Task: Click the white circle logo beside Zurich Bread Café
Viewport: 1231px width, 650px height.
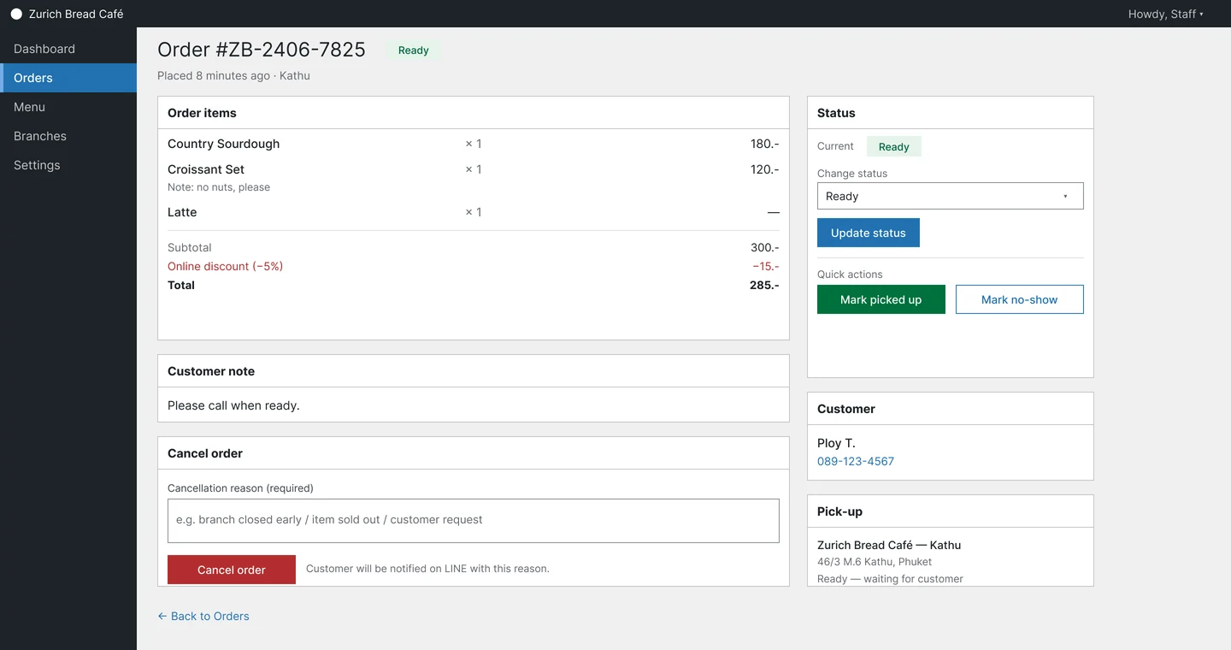Action: pyautogui.click(x=16, y=15)
